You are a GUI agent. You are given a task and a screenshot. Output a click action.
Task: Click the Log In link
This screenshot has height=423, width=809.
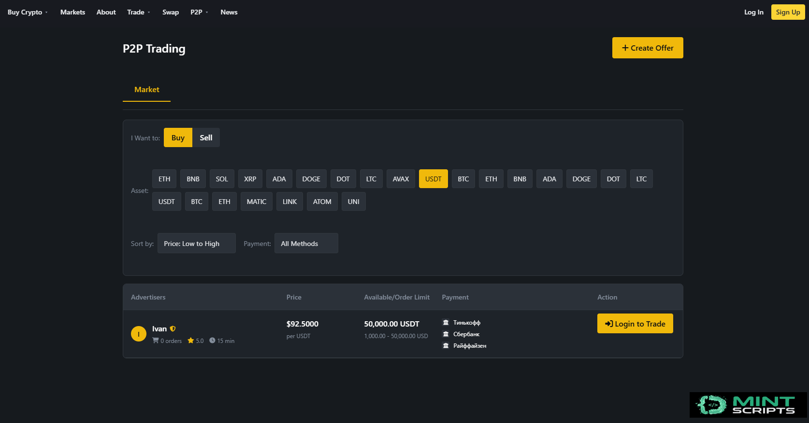[x=754, y=12]
